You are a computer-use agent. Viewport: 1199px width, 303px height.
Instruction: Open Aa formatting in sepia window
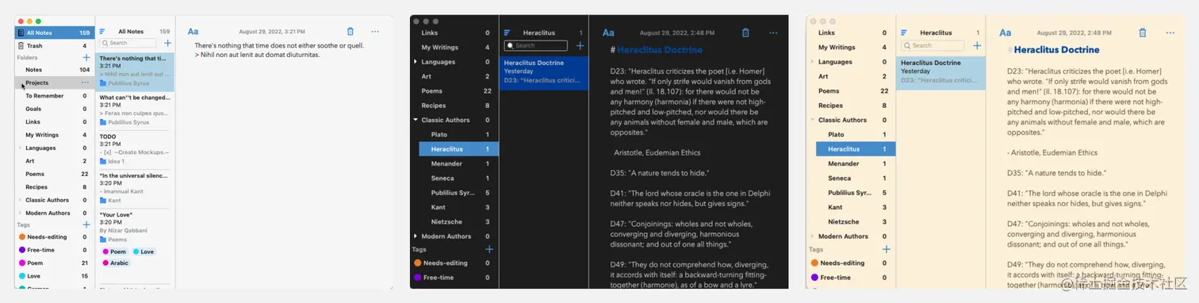click(1006, 33)
